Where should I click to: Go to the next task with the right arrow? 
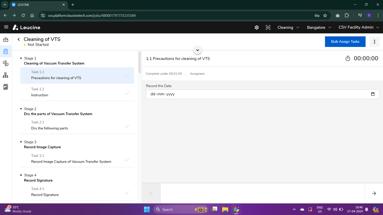(x=374, y=193)
